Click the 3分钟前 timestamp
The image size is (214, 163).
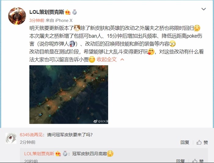click(x=37, y=20)
